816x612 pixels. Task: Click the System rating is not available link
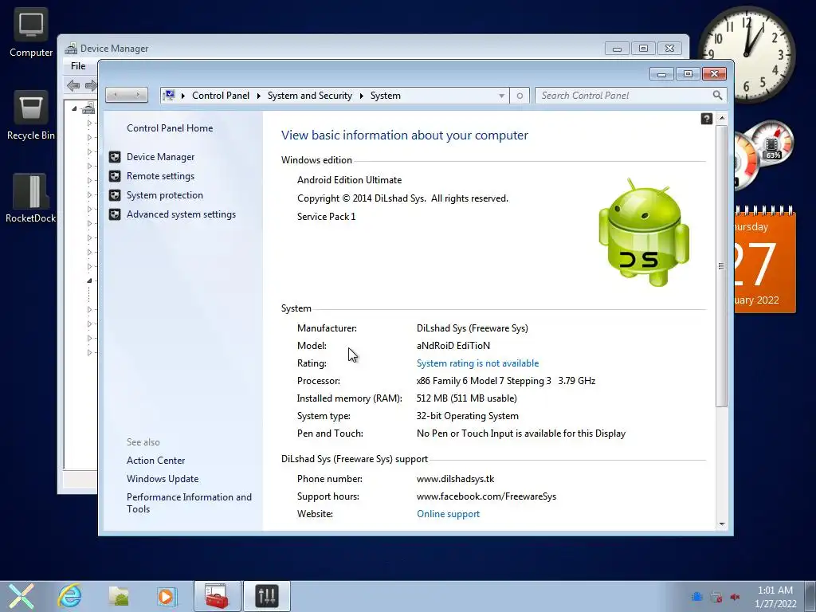[477, 363]
